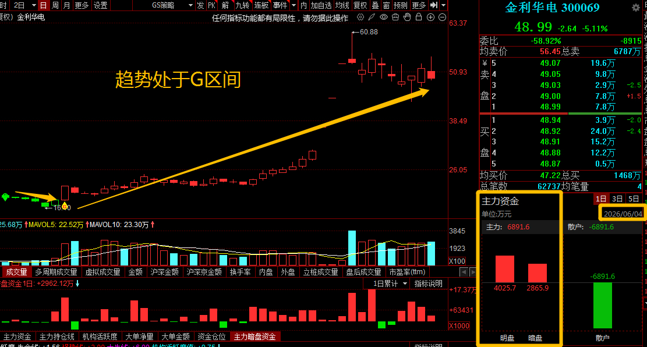Open 更多 periods next to 月

[82, 5]
